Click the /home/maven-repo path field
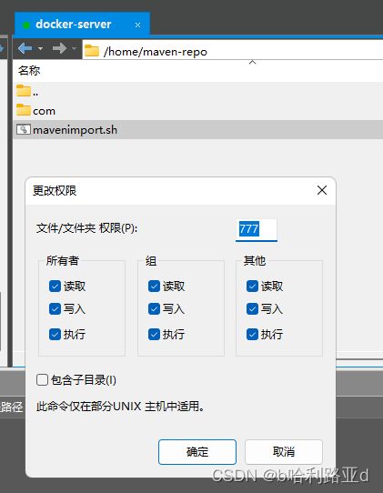 (233, 50)
